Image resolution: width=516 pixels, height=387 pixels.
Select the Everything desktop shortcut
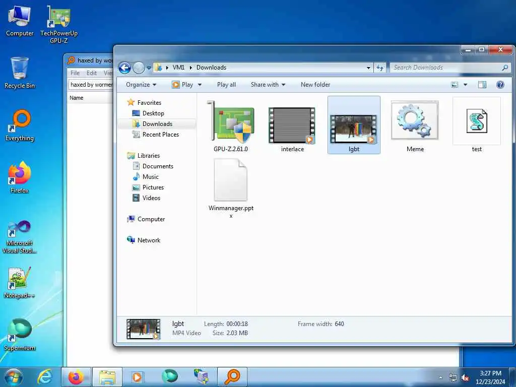[x=20, y=125]
